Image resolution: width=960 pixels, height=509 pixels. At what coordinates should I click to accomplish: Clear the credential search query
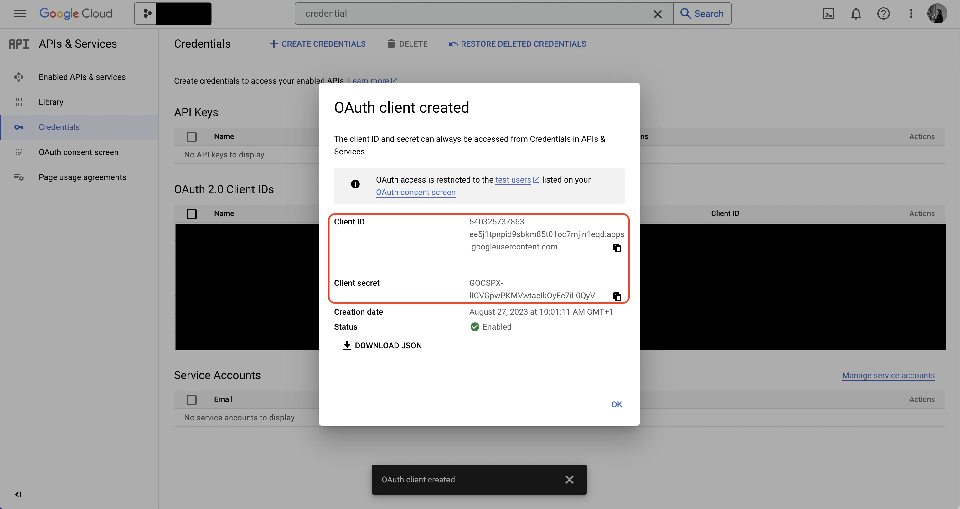pyautogui.click(x=658, y=13)
